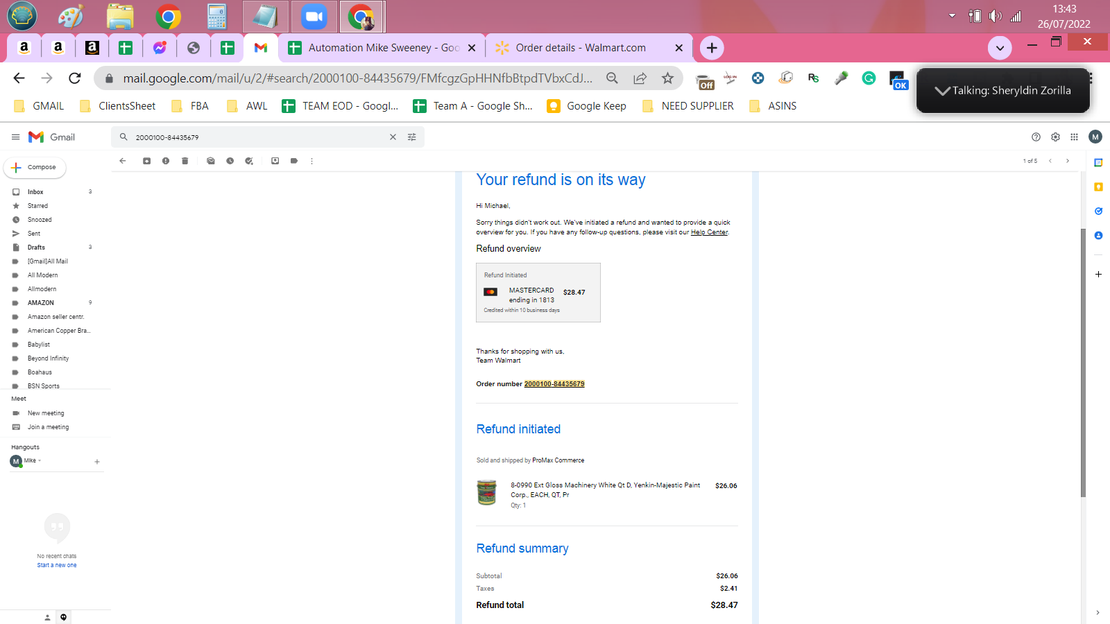Viewport: 1110px width, 624px height.
Task: Open a new Chrome tab
Action: pos(712,48)
